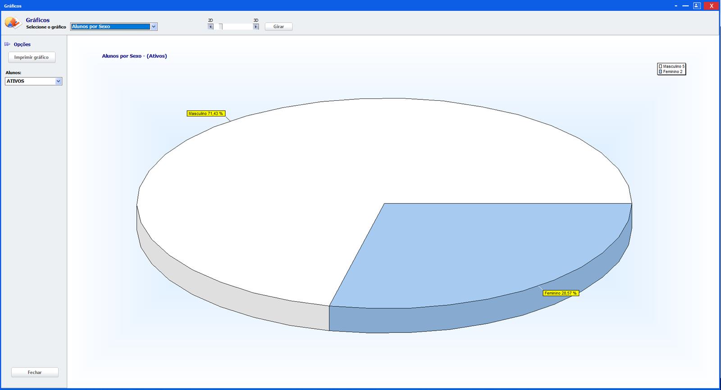The width and height of the screenshot is (721, 390).
Task: Click the chart title 'Alunos por Sexo - (Ativos)'
Action: point(134,56)
